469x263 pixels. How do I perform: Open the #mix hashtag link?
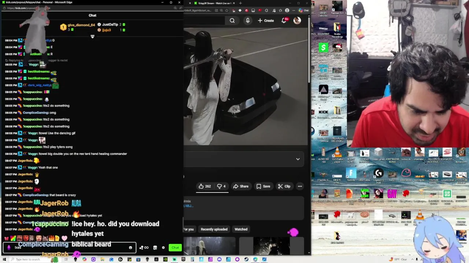[187, 201]
